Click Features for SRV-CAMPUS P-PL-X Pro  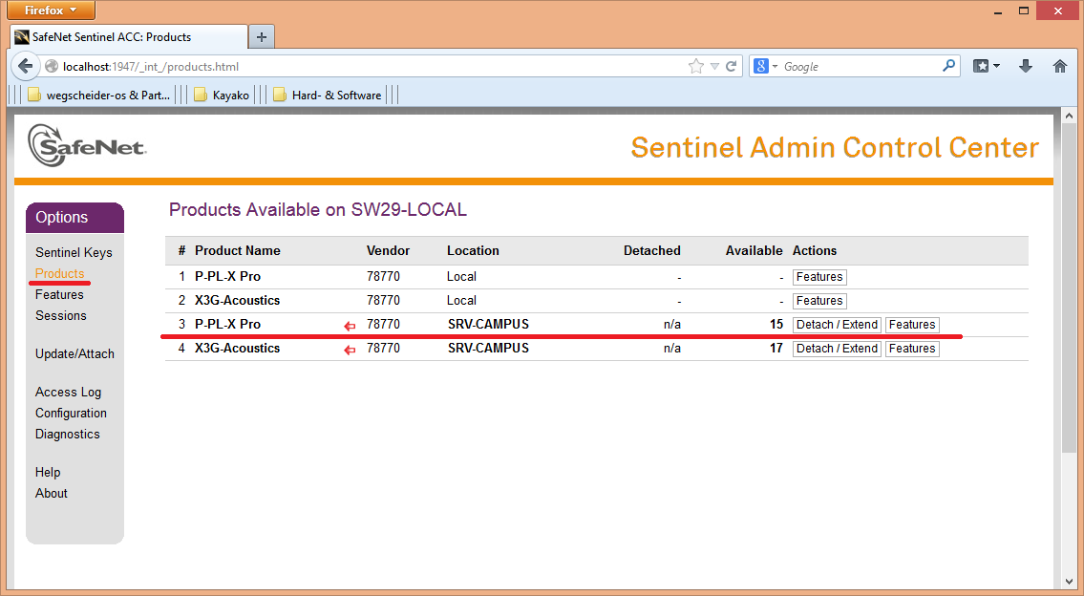(912, 325)
